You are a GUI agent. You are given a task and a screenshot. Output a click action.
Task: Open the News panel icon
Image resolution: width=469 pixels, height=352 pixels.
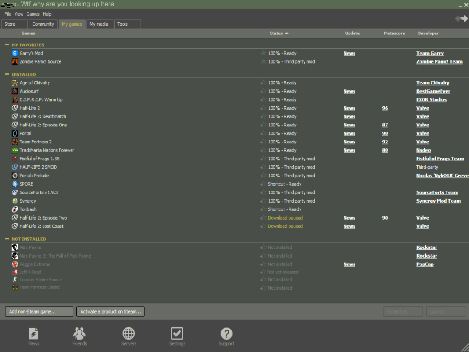(33, 334)
